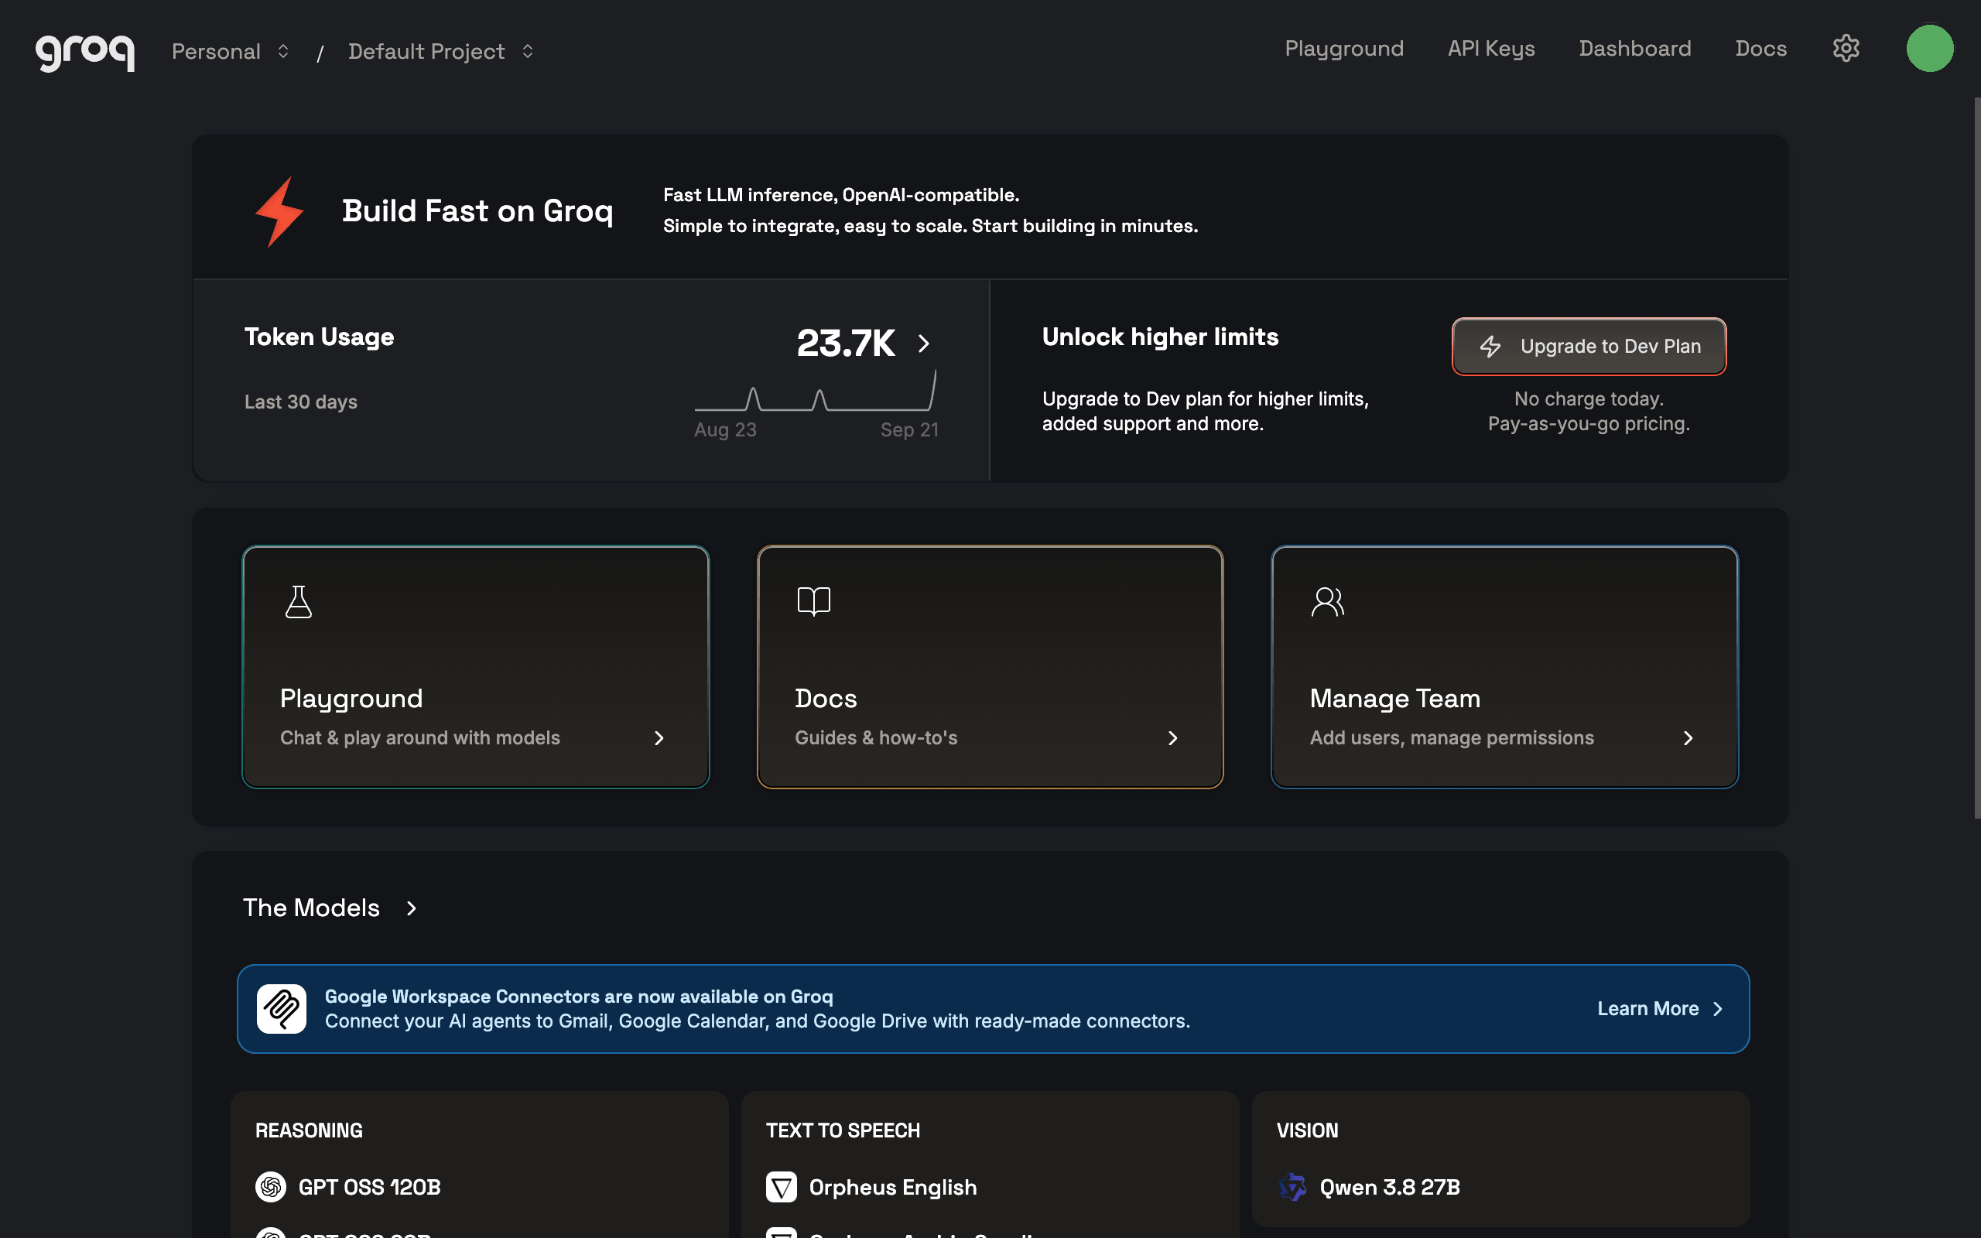Open the Personal organization switcher
Screen dimensions: 1981x1238
pos(231,51)
